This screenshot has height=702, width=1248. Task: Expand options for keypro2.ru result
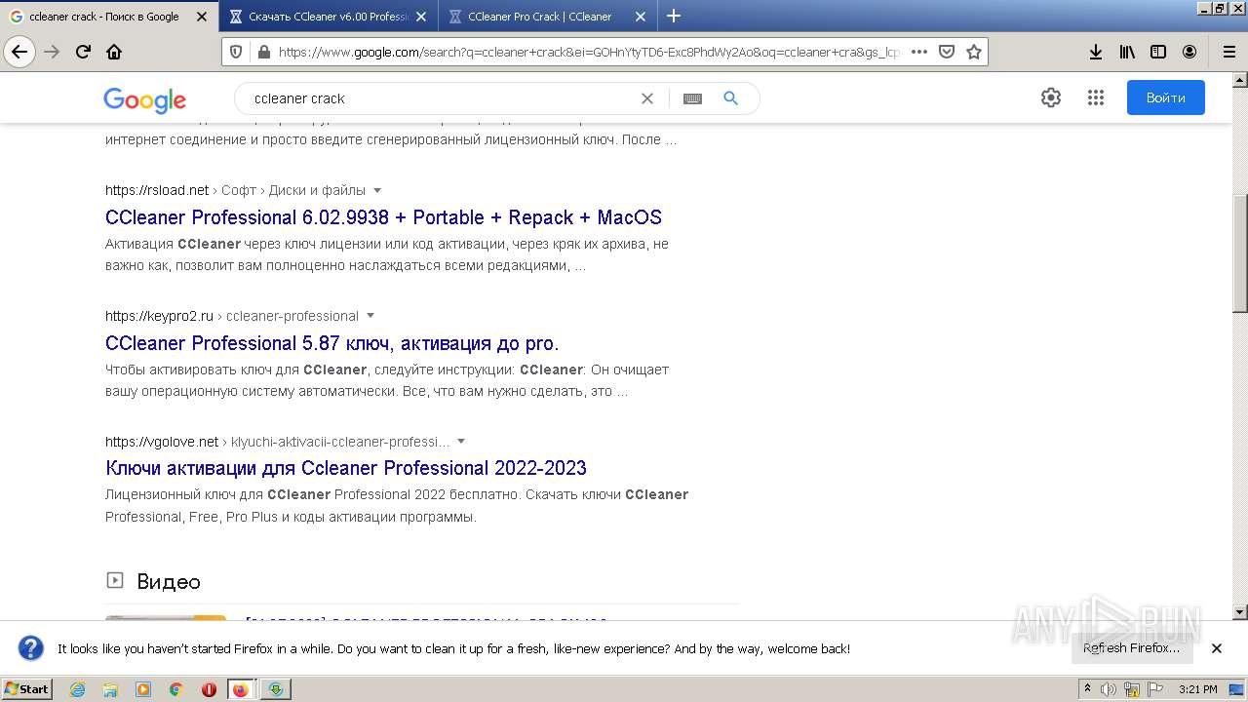(370, 316)
